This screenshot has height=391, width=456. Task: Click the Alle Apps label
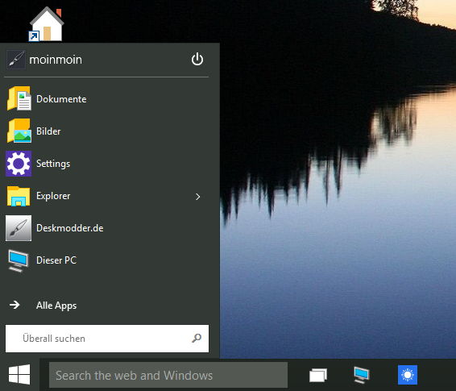tap(56, 306)
